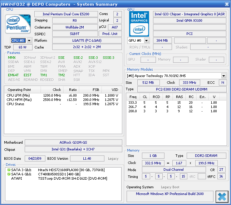231x205 pixels.
Task: Click the green status icon for Hitachi drive
Action: click(x=9, y=170)
